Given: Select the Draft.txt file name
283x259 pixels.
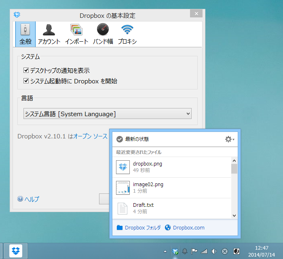Looking at the screenshot, I should pyautogui.click(x=143, y=205).
